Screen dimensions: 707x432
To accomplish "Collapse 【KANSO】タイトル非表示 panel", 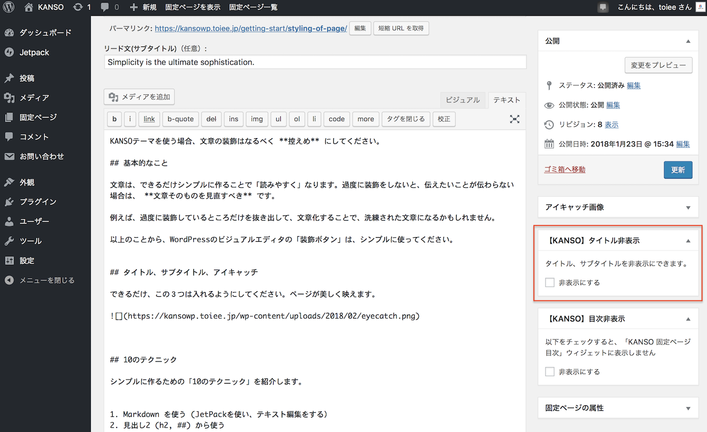I will pos(688,241).
